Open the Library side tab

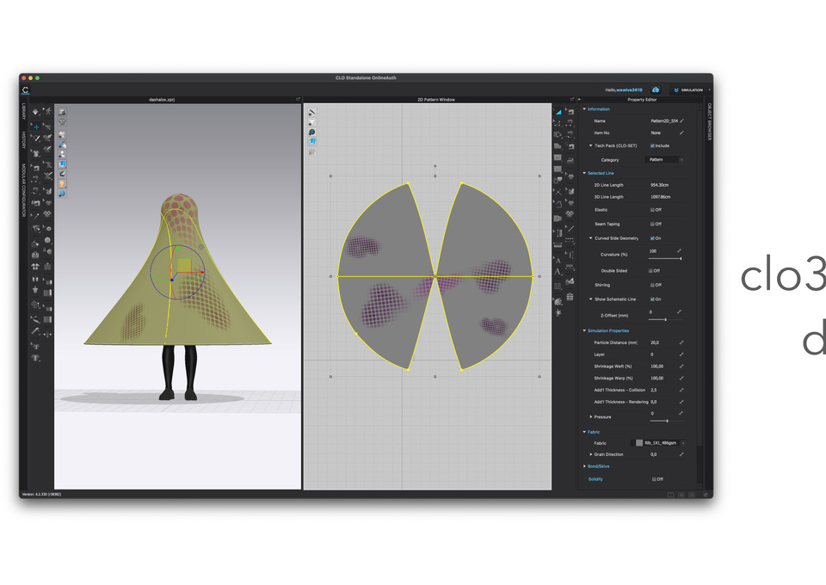[x=23, y=109]
